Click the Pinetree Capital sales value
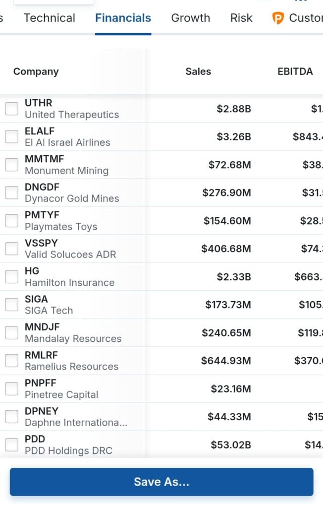 click(x=230, y=389)
